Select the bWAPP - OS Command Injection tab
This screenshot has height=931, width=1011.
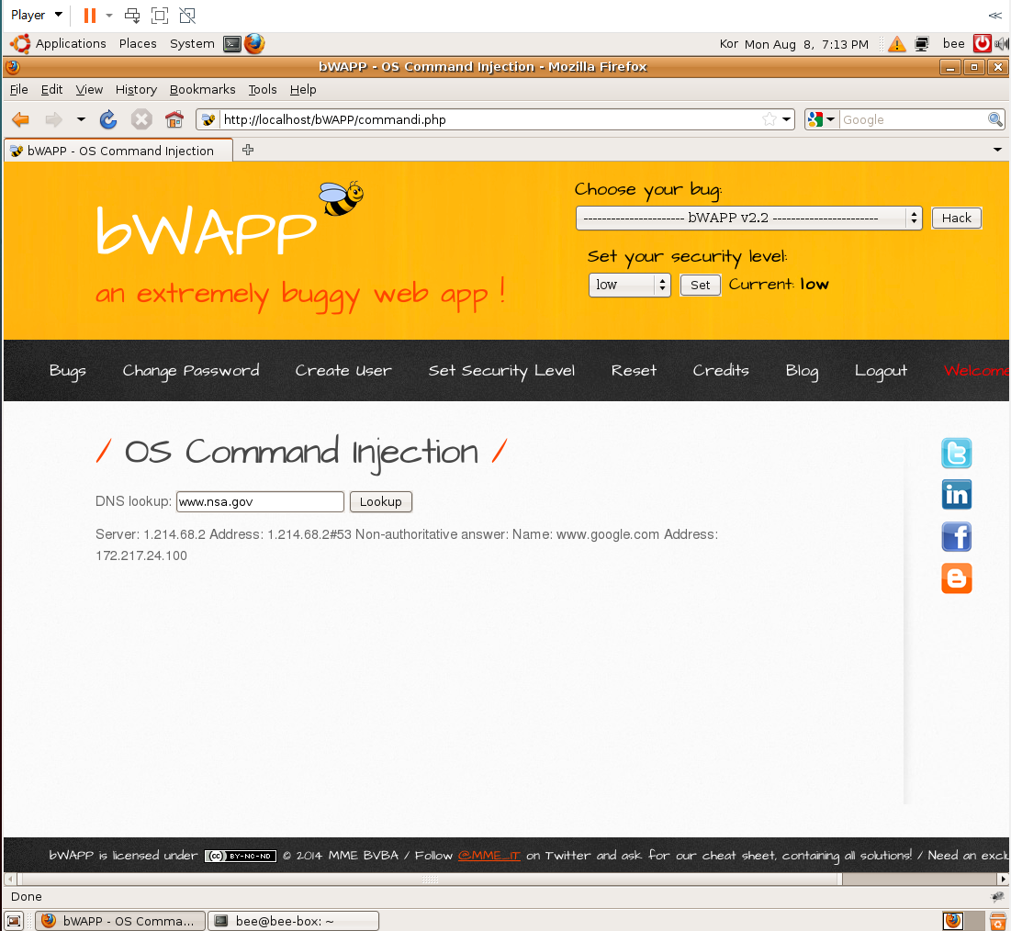[x=118, y=151]
